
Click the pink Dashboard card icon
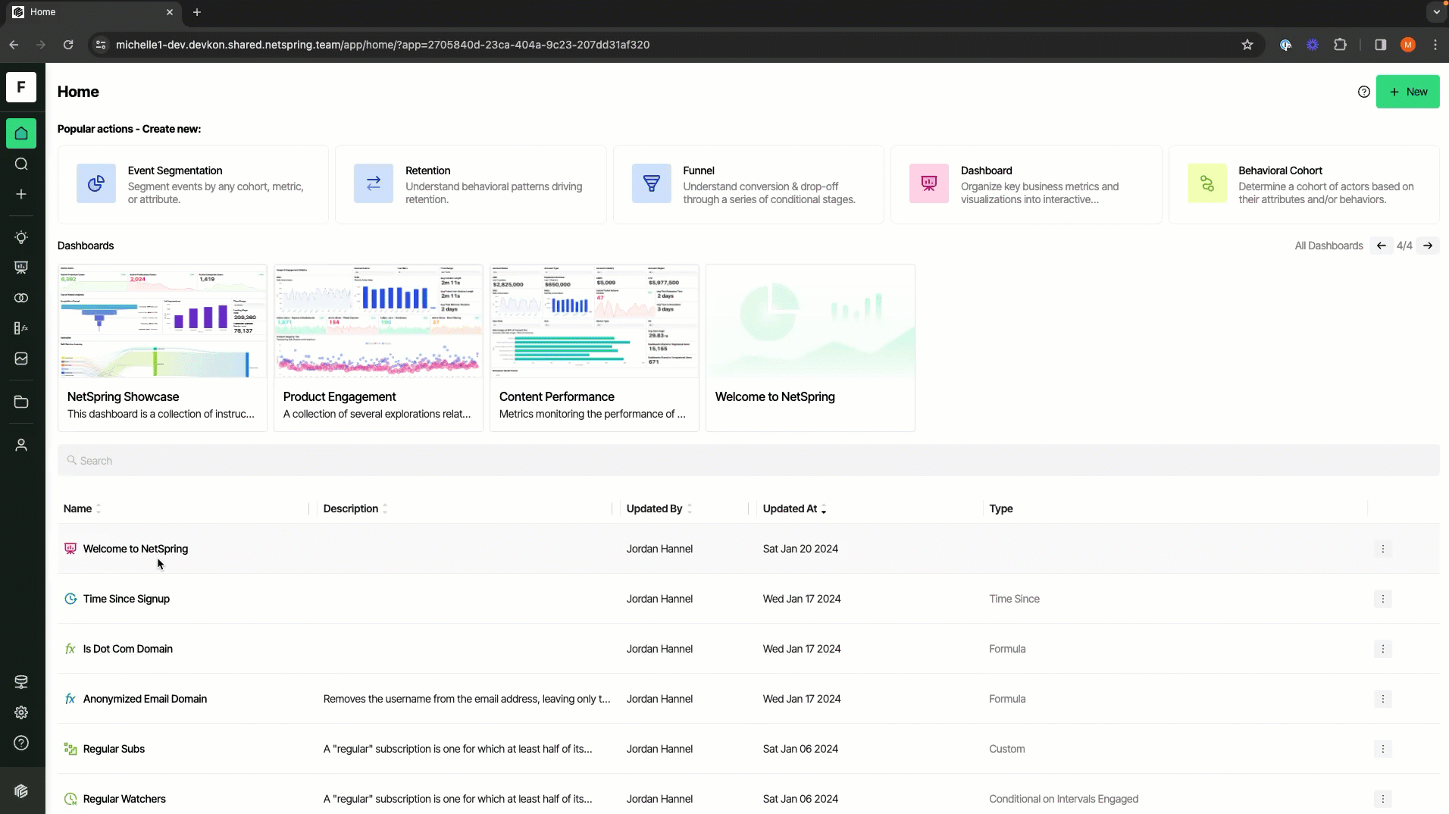pos(929,183)
